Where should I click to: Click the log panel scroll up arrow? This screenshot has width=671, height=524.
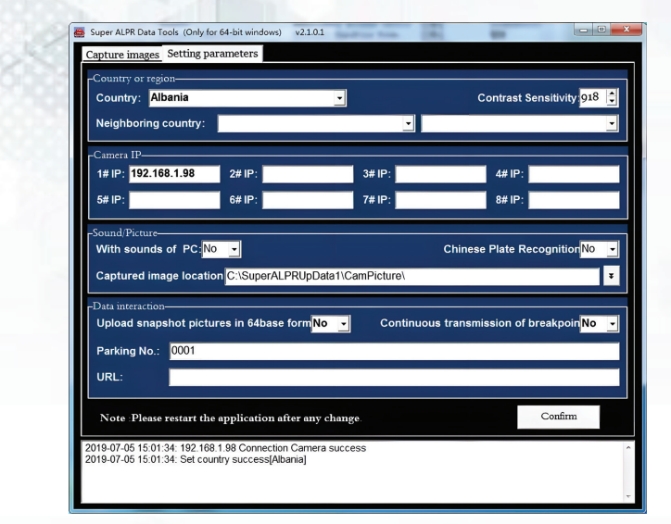(x=628, y=448)
